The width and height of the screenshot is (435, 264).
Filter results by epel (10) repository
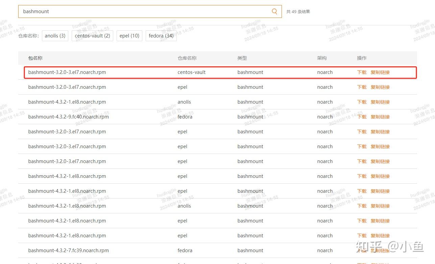point(129,35)
